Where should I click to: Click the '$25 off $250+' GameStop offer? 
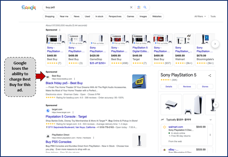pyautogui.click(x=98, y=63)
